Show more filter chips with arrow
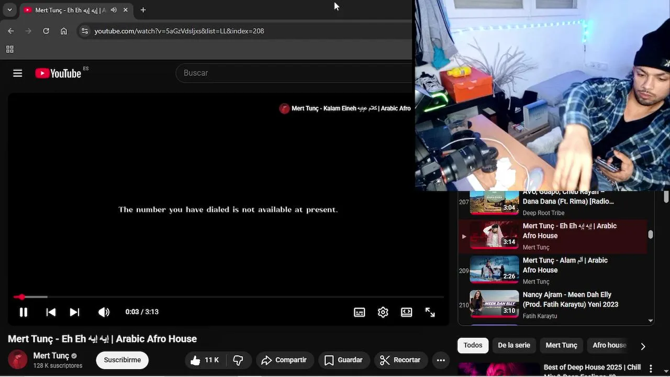670x377 pixels. click(643, 346)
